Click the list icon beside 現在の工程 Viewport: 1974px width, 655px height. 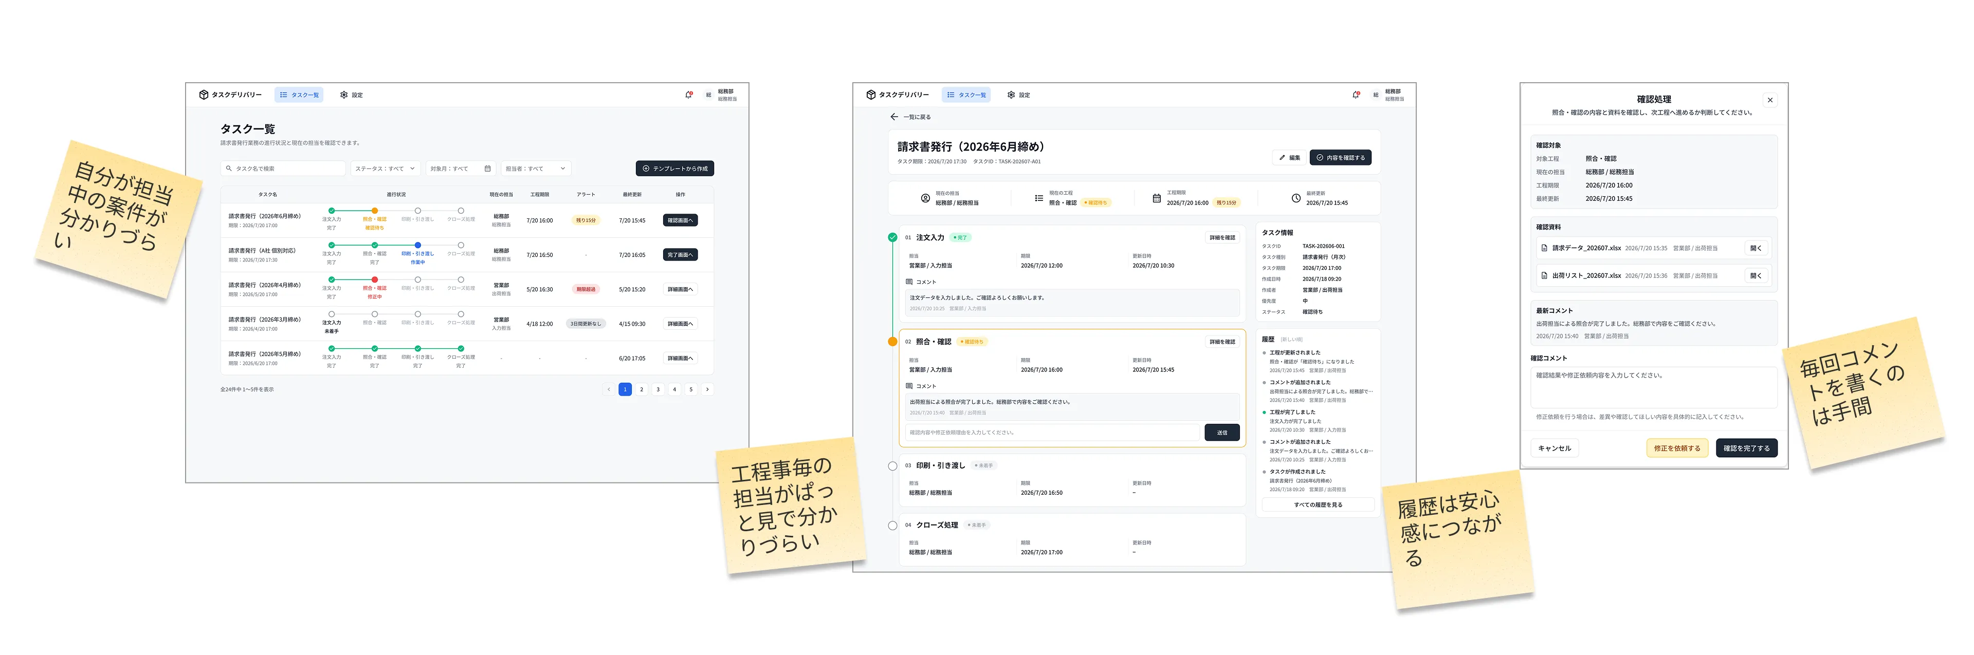pos(1038,198)
